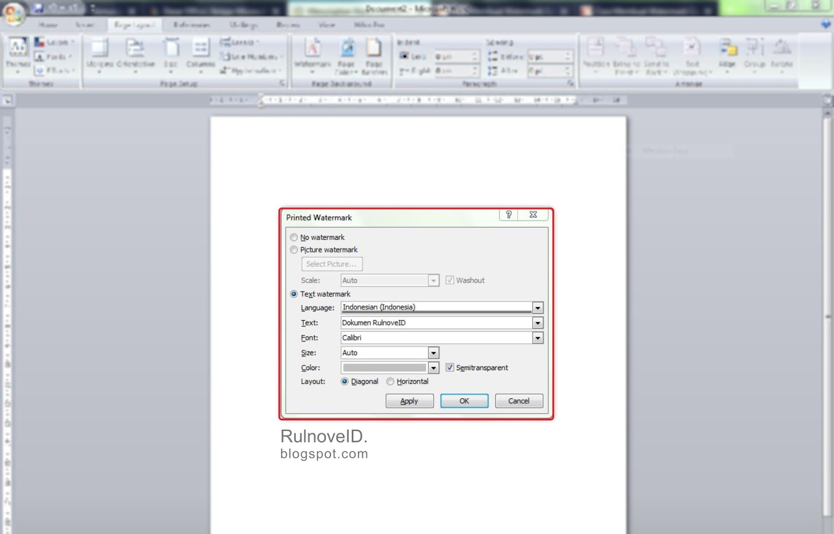Click the Apply button

409,400
